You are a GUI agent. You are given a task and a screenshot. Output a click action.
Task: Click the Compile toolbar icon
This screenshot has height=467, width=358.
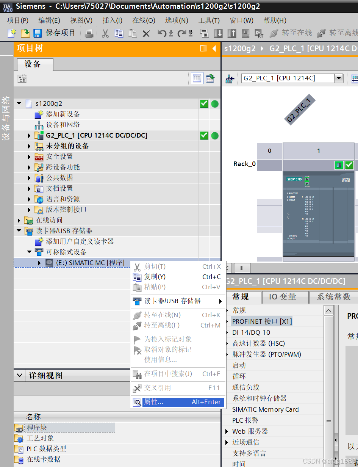(x=205, y=33)
